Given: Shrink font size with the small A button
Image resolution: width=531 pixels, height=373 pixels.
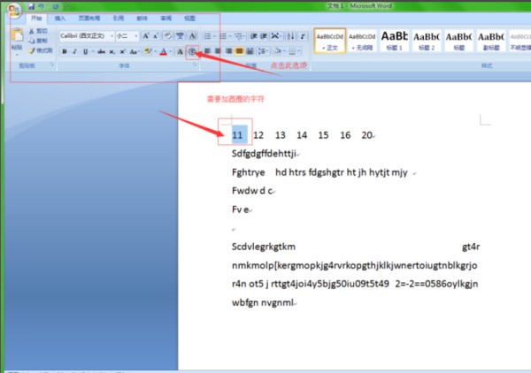Looking at the screenshot, I should pyautogui.click(x=156, y=35).
